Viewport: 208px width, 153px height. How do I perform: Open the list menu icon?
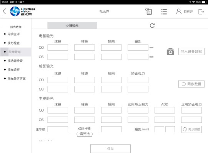point(164,12)
